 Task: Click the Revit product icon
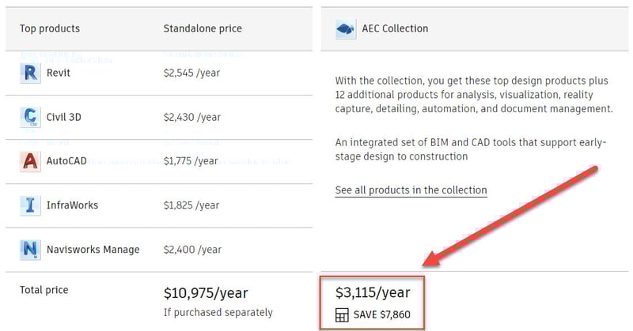[30, 73]
